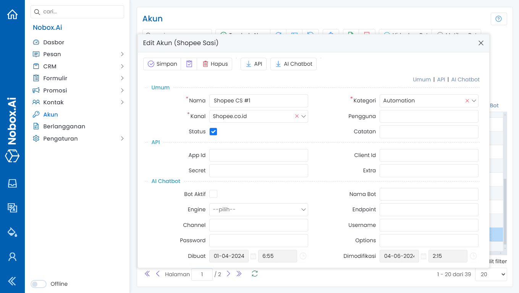Click the Nama Bot input field

point(429,194)
